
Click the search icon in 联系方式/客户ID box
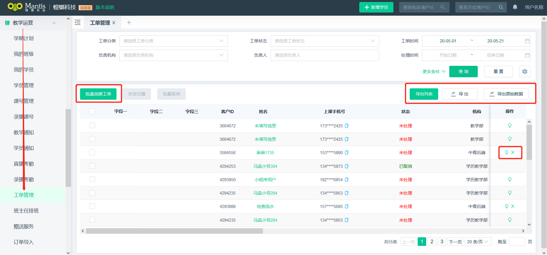(x=501, y=7)
